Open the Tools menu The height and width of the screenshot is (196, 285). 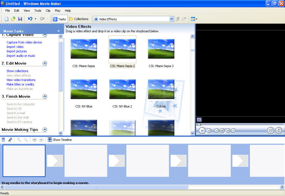click(38, 11)
